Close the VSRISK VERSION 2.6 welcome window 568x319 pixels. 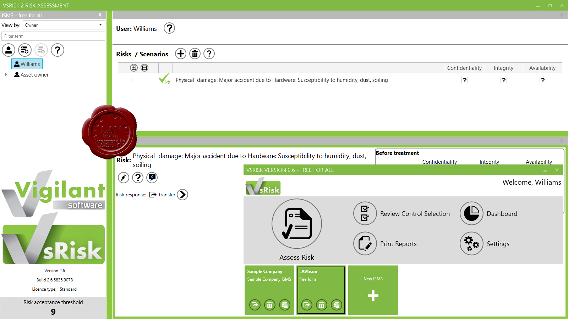(557, 170)
